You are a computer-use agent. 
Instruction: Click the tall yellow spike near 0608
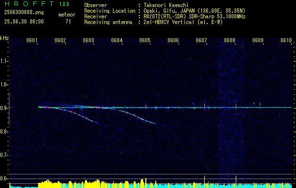tap(236, 182)
